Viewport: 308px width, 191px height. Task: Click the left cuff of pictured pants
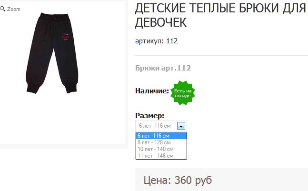tap(32, 88)
